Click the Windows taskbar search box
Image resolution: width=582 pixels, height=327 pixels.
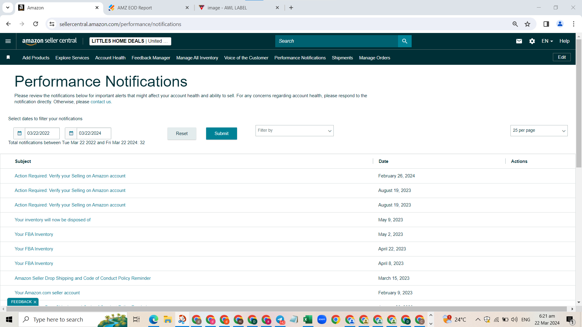pos(73,319)
